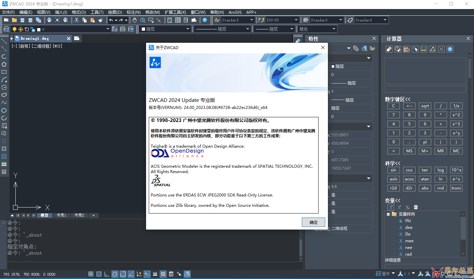Select the Table tool in the left toolbar
Viewport: 474px width, 279px height.
[x=4, y=164]
